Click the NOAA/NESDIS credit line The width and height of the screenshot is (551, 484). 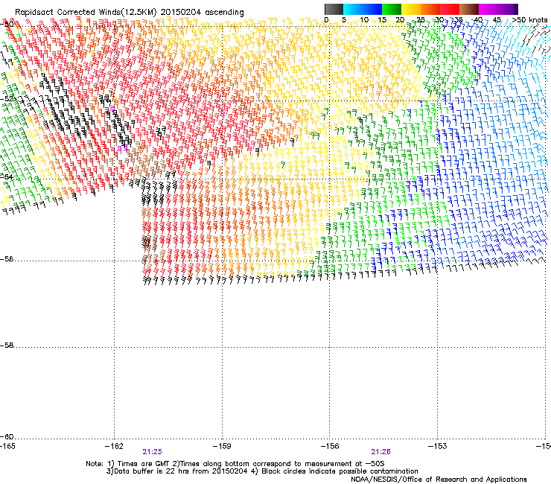439,480
